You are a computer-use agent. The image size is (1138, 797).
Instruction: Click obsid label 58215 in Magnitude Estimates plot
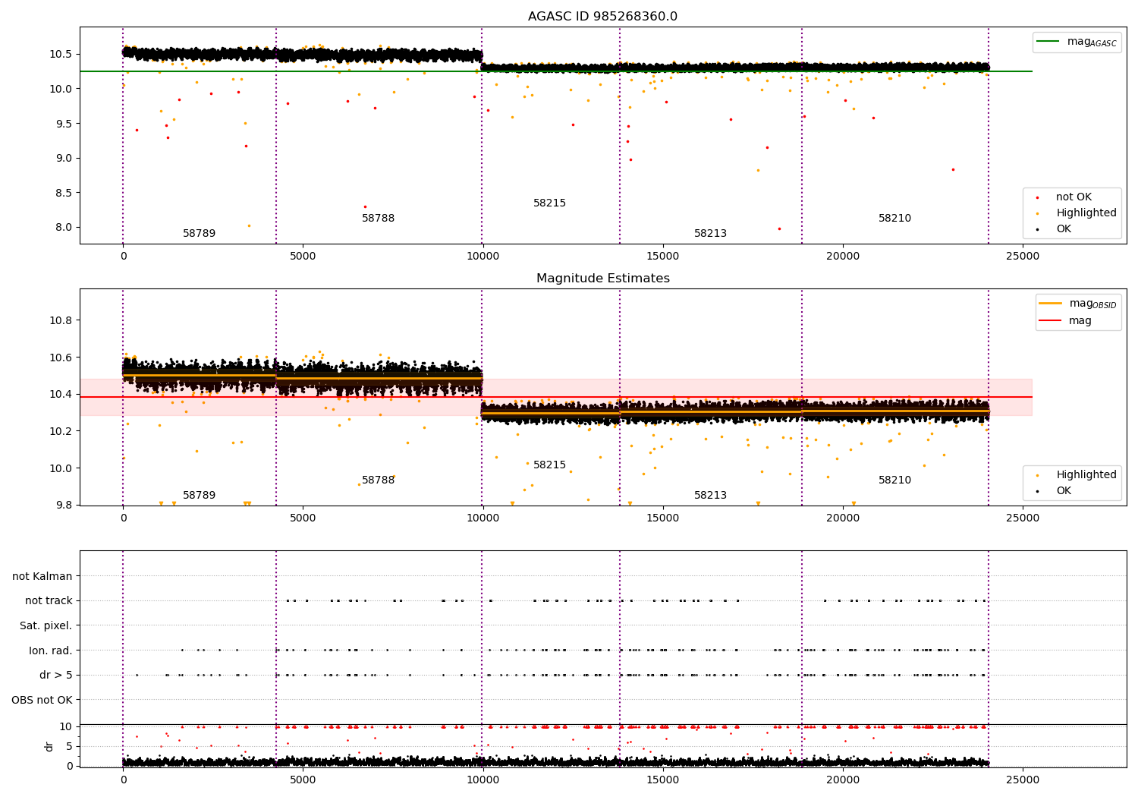click(550, 465)
